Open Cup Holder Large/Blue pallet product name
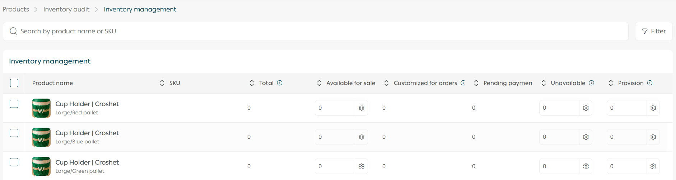676x180 pixels. [x=87, y=133]
